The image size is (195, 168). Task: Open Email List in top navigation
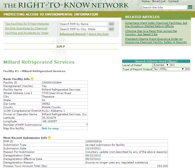159,1
